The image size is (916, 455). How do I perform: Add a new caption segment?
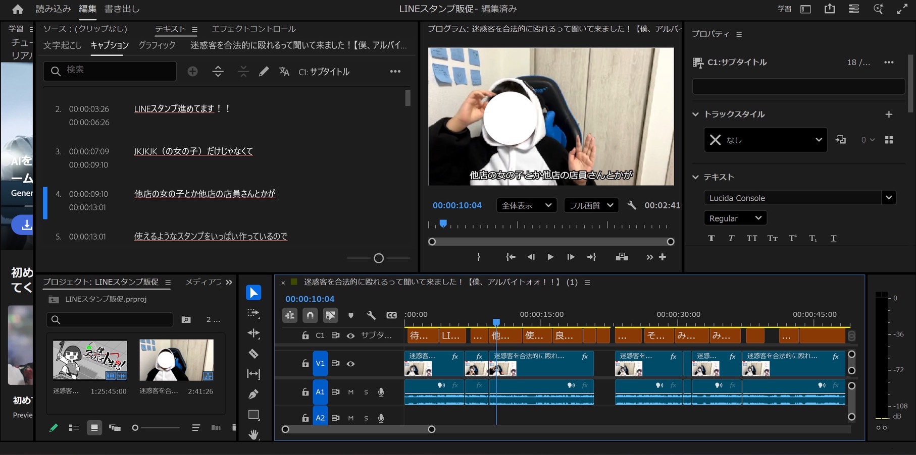(x=192, y=72)
